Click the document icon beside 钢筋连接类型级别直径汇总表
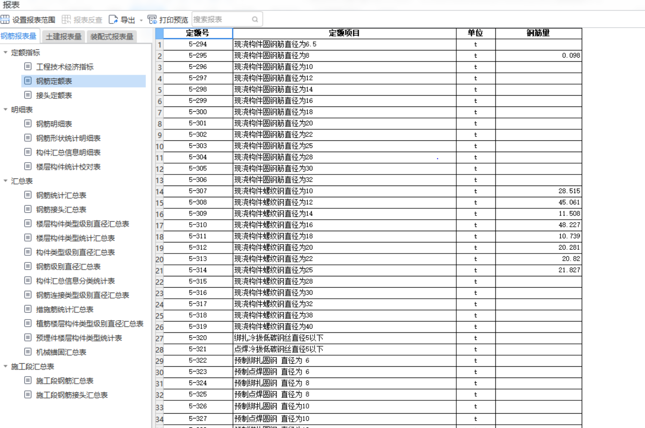This screenshot has height=428, width=645. tap(28, 295)
